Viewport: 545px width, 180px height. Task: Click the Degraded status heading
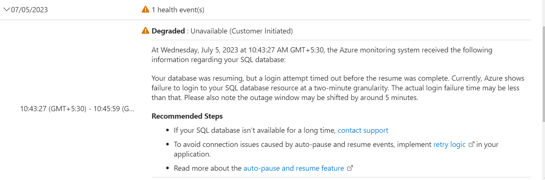pos(168,31)
